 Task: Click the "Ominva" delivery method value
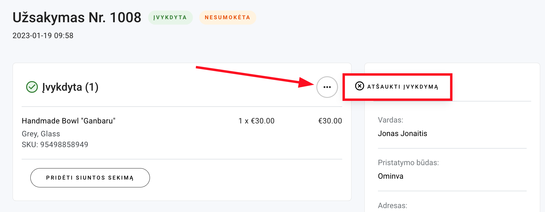point(390,176)
